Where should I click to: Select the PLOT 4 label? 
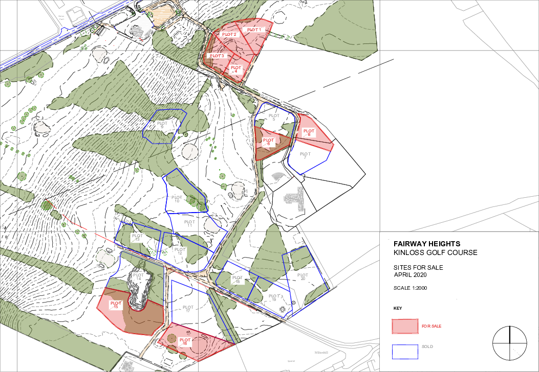click(236, 69)
